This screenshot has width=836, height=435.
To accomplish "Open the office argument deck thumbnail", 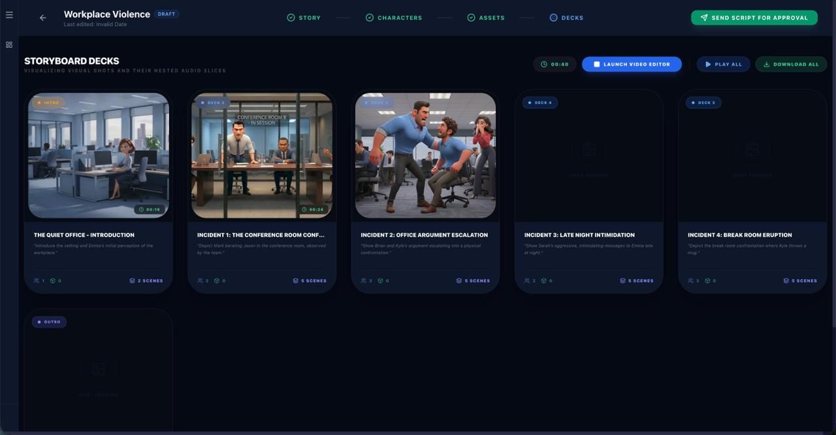I will point(425,155).
